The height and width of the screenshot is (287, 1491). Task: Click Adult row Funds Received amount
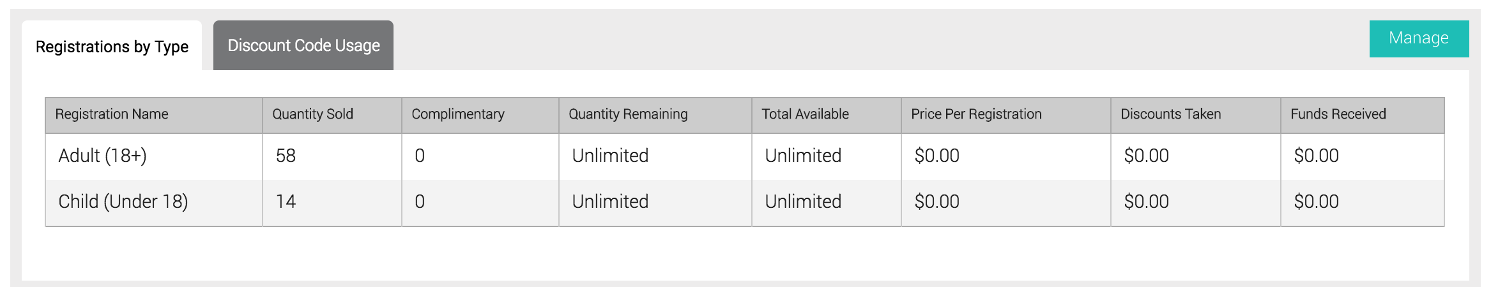click(x=1316, y=156)
